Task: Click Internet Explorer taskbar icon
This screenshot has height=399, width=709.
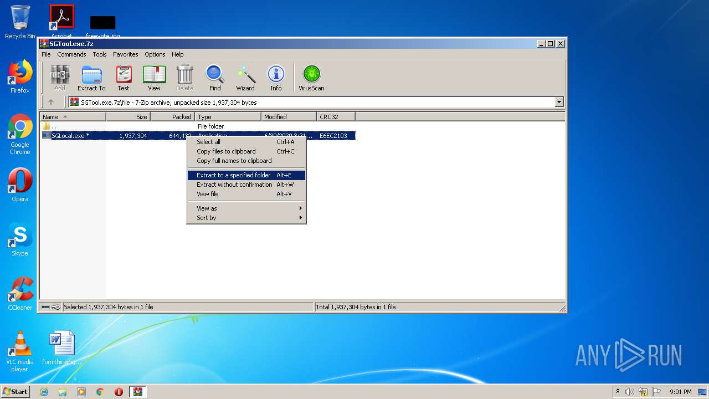Action: pos(44,392)
